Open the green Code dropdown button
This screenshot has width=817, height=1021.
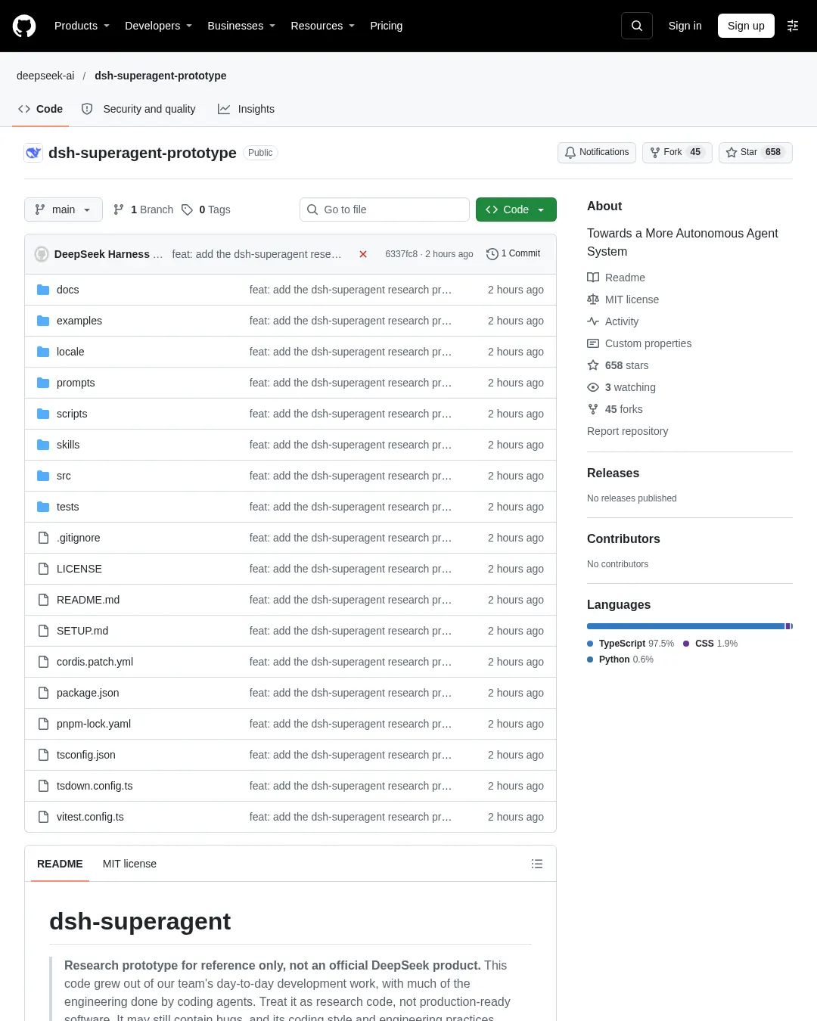click(516, 209)
